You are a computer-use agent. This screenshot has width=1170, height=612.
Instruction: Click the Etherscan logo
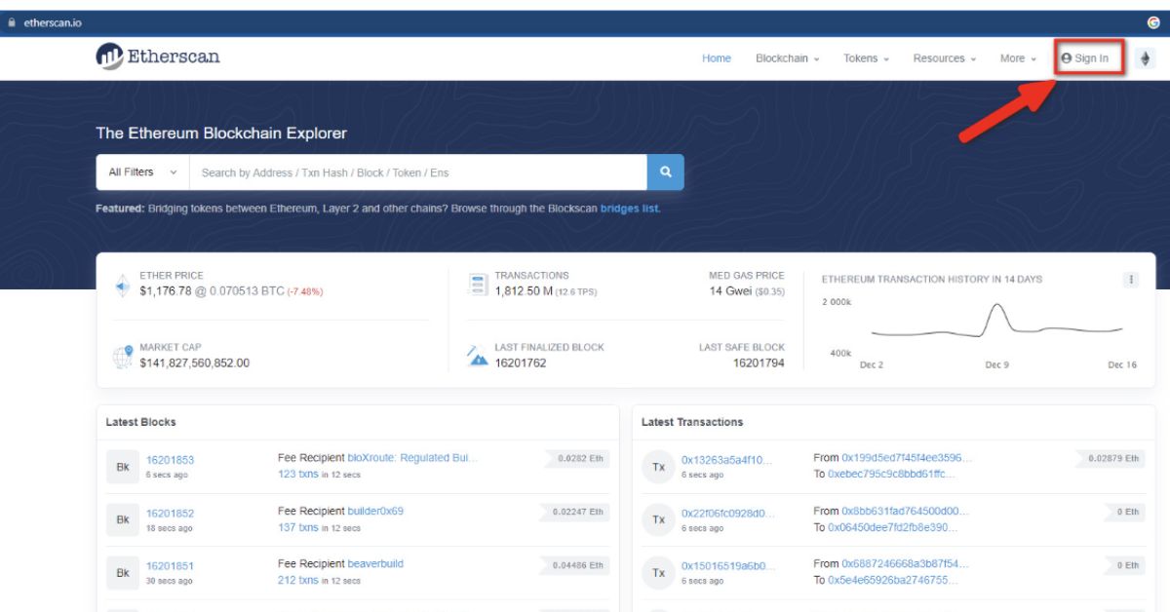tap(158, 57)
